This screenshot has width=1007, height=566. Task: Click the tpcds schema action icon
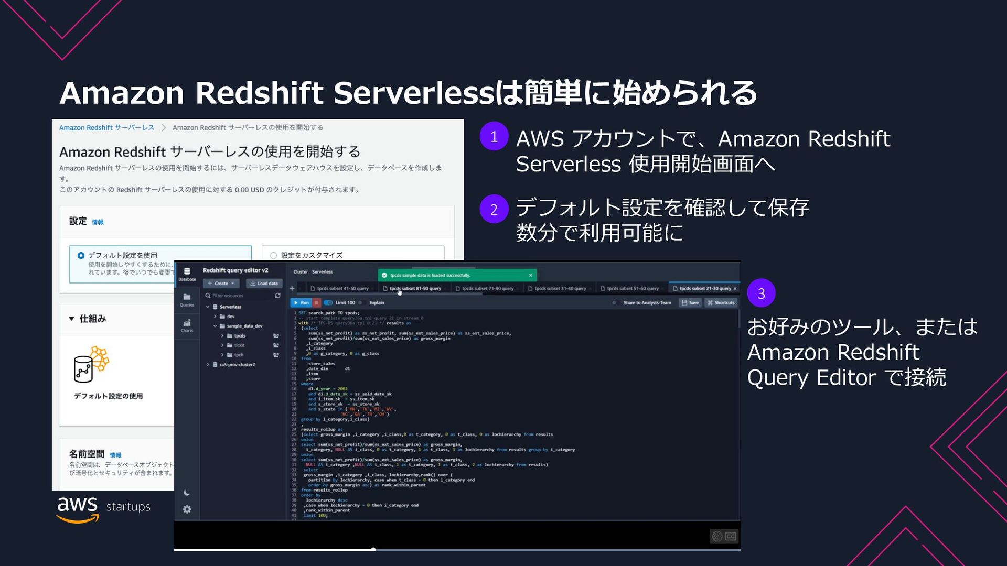click(x=276, y=336)
